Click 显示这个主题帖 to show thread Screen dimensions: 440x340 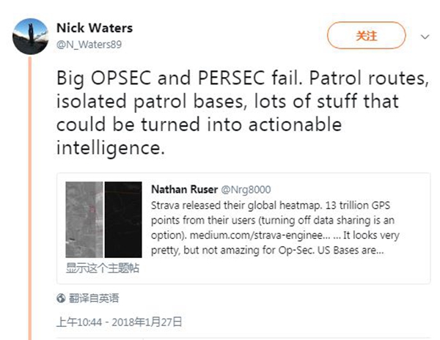(103, 268)
